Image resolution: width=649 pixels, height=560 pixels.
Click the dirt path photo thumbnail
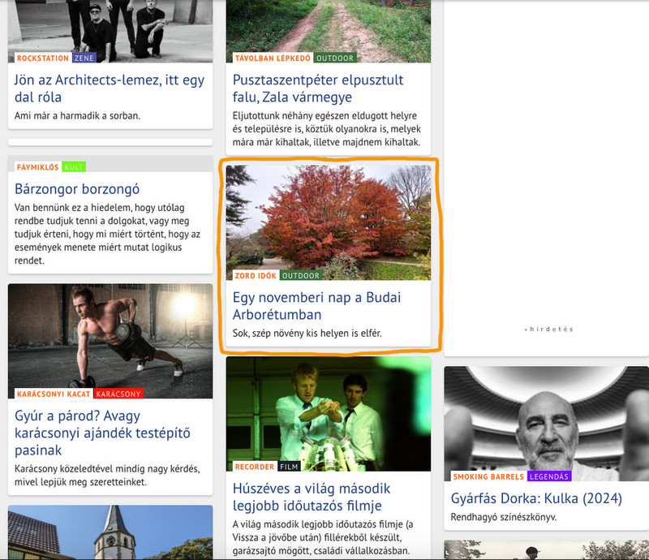[329, 31]
